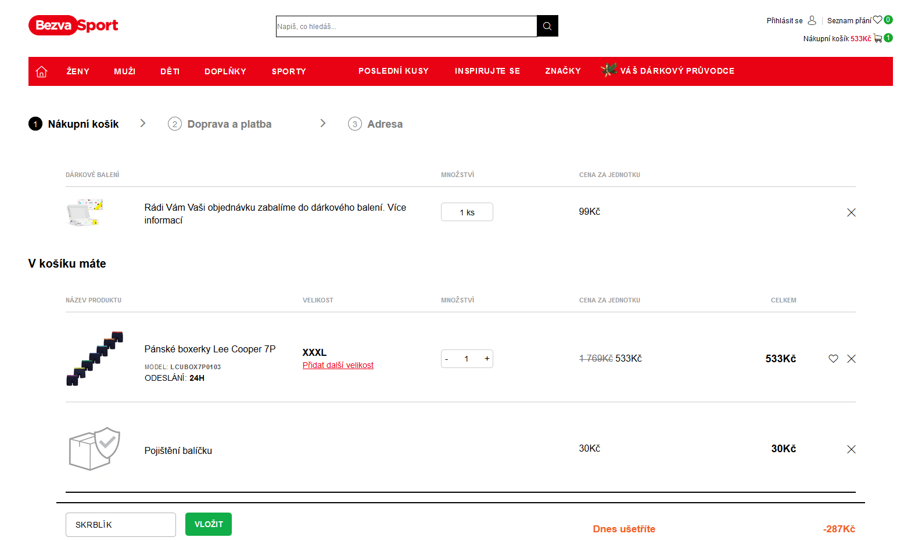This screenshot has height=541, width=922.
Task: Open POSLEDNÍ KUSY section
Action: click(x=393, y=71)
